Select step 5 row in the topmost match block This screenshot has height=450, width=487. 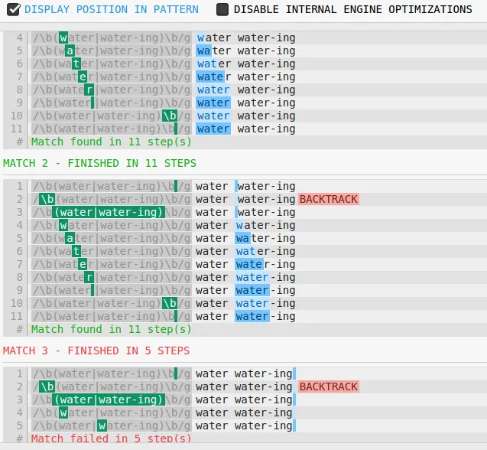click(x=245, y=51)
